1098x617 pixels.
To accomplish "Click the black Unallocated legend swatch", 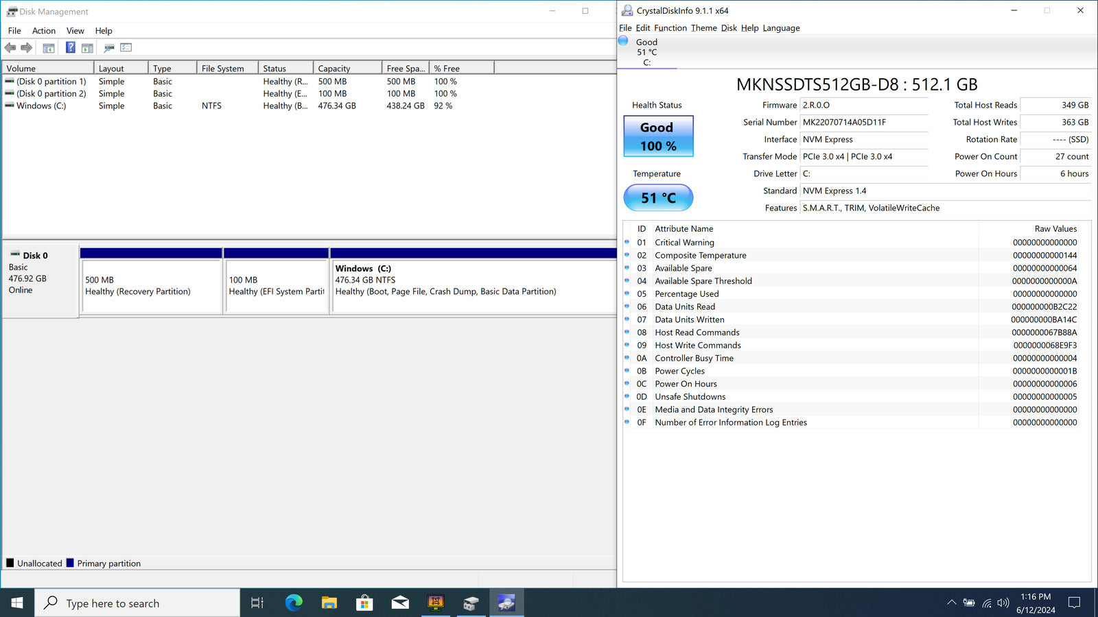I will click(x=10, y=563).
